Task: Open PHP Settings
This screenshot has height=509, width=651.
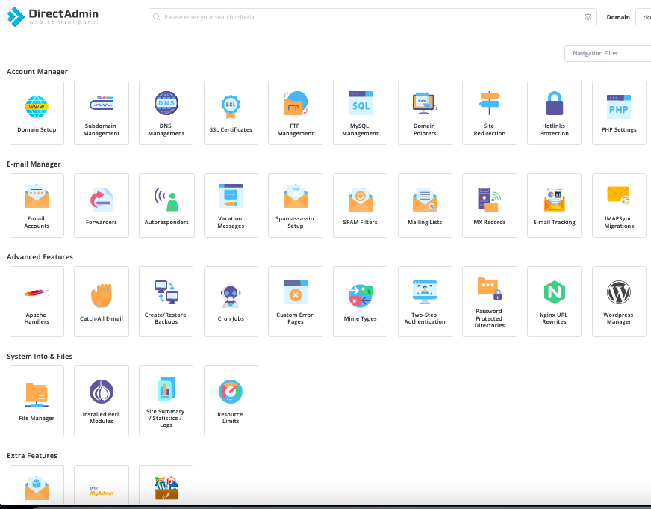Action: (x=619, y=113)
